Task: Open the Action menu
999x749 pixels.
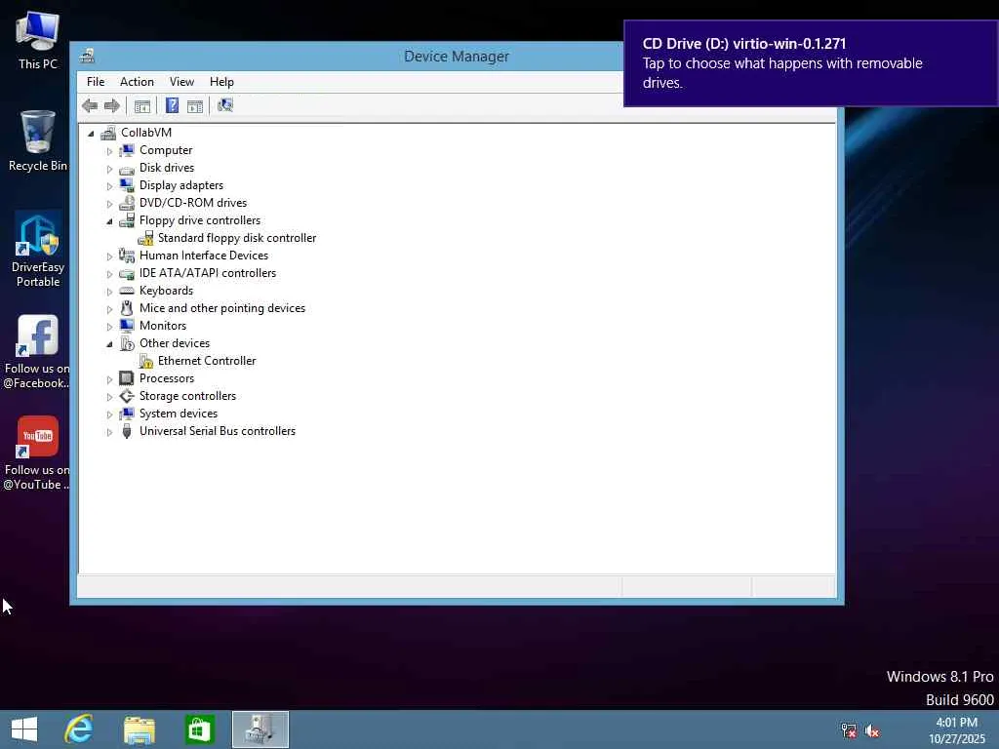Action: tap(137, 82)
